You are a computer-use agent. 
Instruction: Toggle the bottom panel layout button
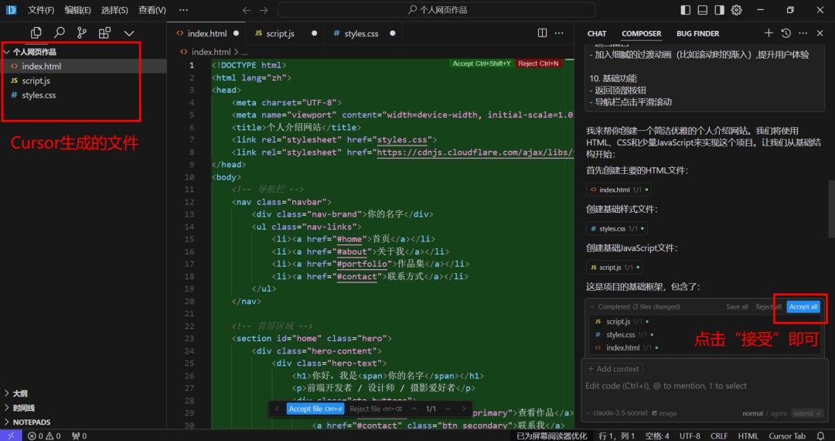coord(703,10)
